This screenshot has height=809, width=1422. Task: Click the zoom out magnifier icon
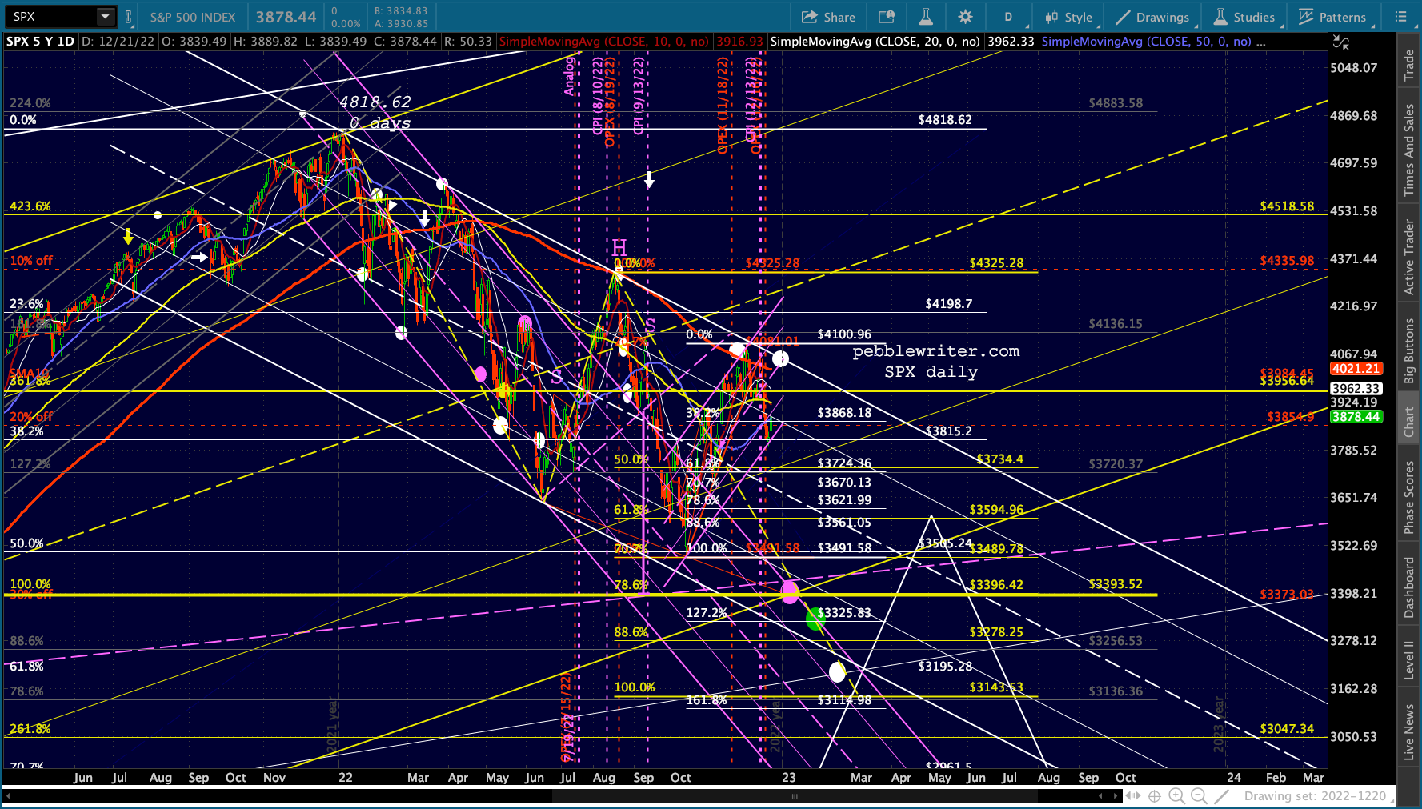click(x=1199, y=796)
